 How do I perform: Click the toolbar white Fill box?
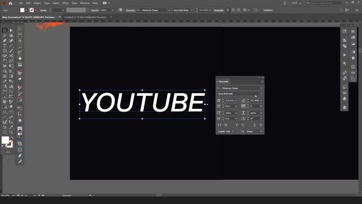point(5,140)
